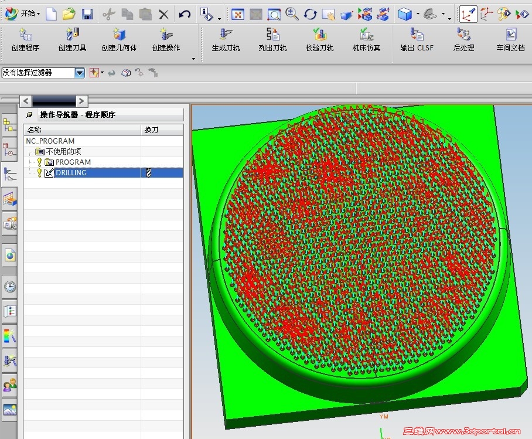532x439 pixels.
Task: Click the blue perspective box icon
Action: [346, 15]
